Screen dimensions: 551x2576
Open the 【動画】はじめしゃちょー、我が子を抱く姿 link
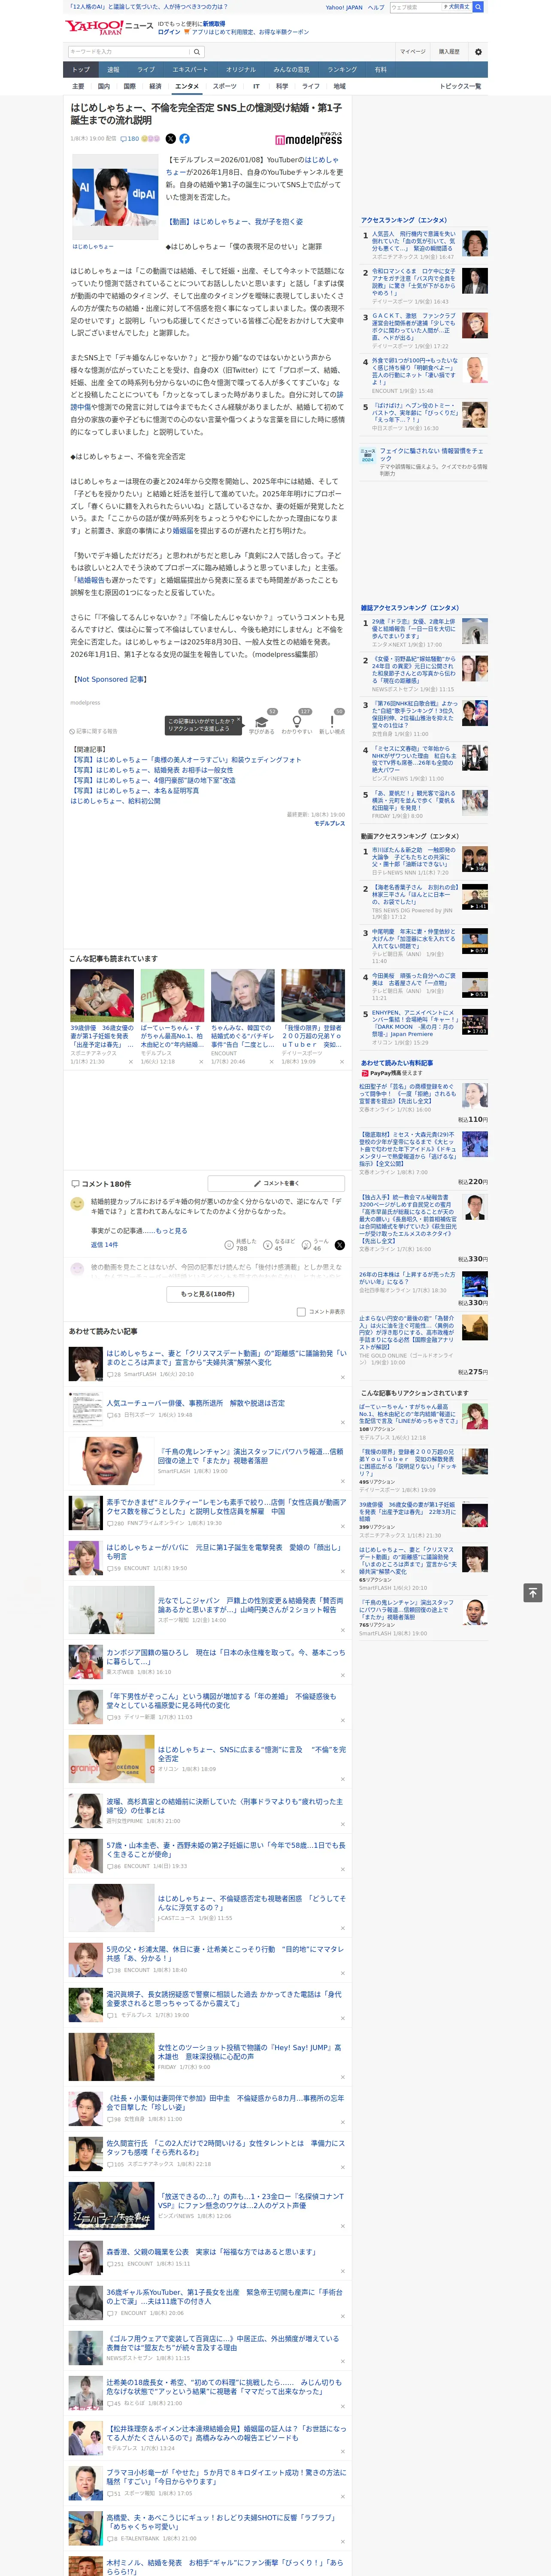point(234,222)
